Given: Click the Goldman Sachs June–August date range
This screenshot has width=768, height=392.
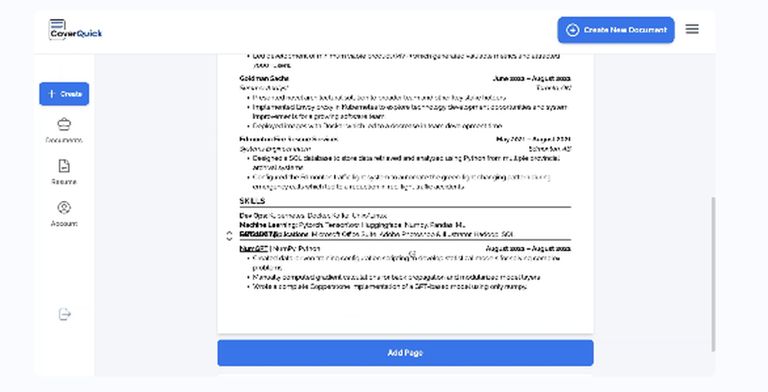Looking at the screenshot, I should tap(531, 78).
